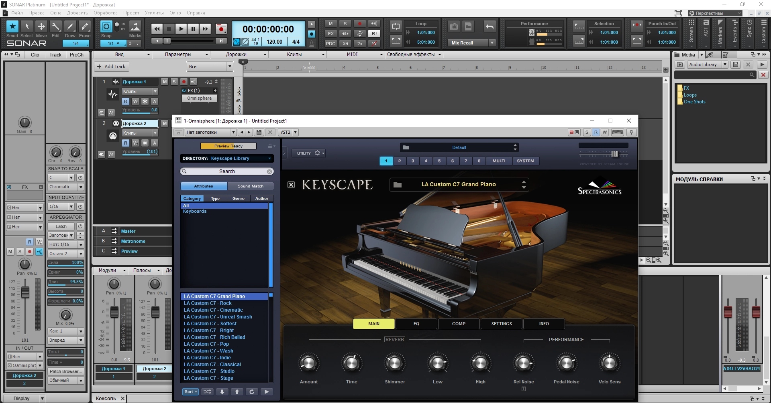Save preset in Omnisphere plugin header
771x403 pixels.
[x=259, y=132]
